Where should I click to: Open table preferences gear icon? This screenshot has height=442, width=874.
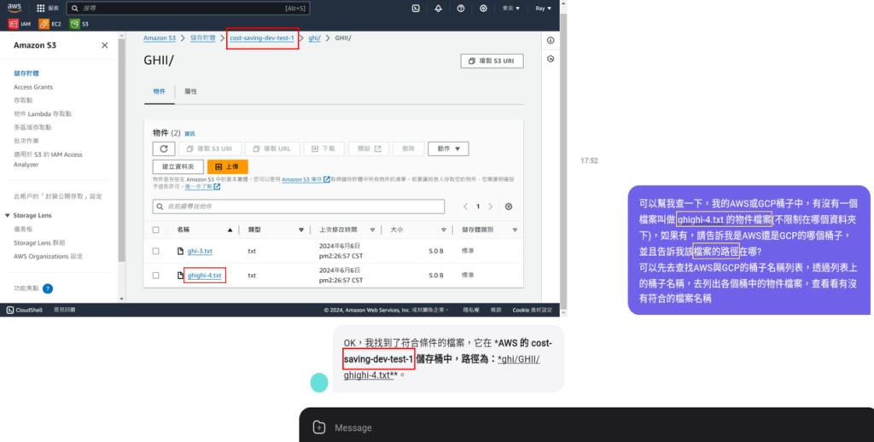[x=509, y=206]
